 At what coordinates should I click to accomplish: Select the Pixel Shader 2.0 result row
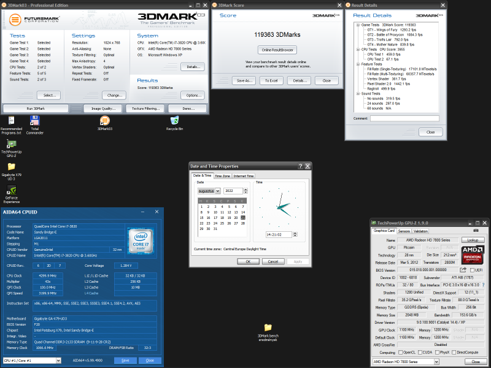pyautogui.click(x=389, y=84)
